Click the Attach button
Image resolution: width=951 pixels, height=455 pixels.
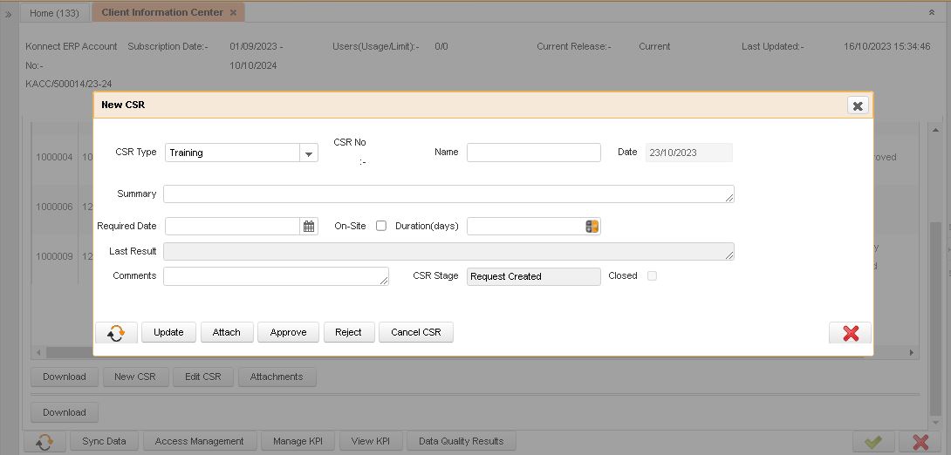(x=226, y=332)
